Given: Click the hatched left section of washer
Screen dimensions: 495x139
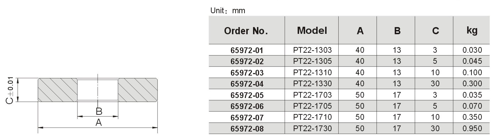Looking at the screenshot, I should pos(57,90).
